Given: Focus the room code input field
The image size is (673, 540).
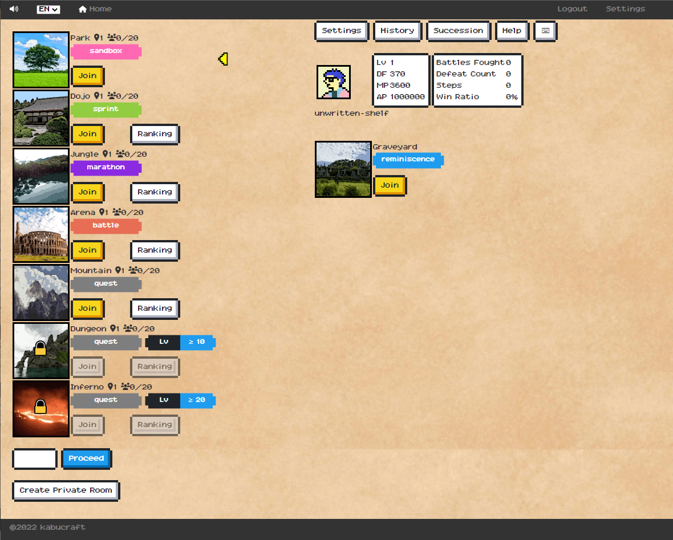Looking at the screenshot, I should click(35, 458).
